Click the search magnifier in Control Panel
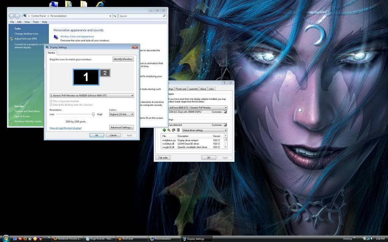This screenshot has width=388, height=242. coord(164,16)
